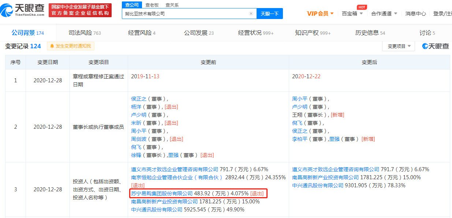
Task: Open the 公司背景 tab
Action: coord(28,33)
